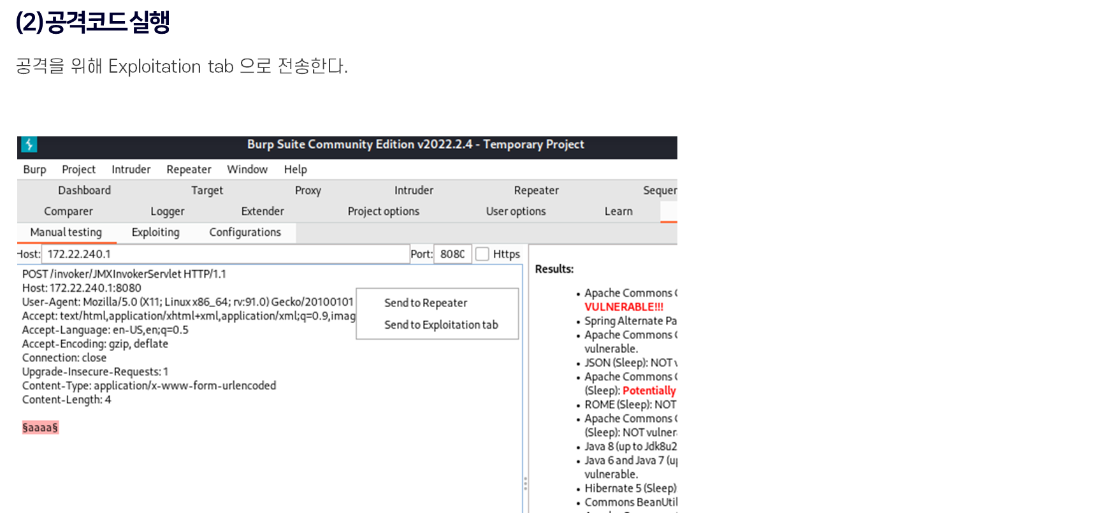Click the Java 8 (up to Jdk8u2 result

click(x=630, y=447)
